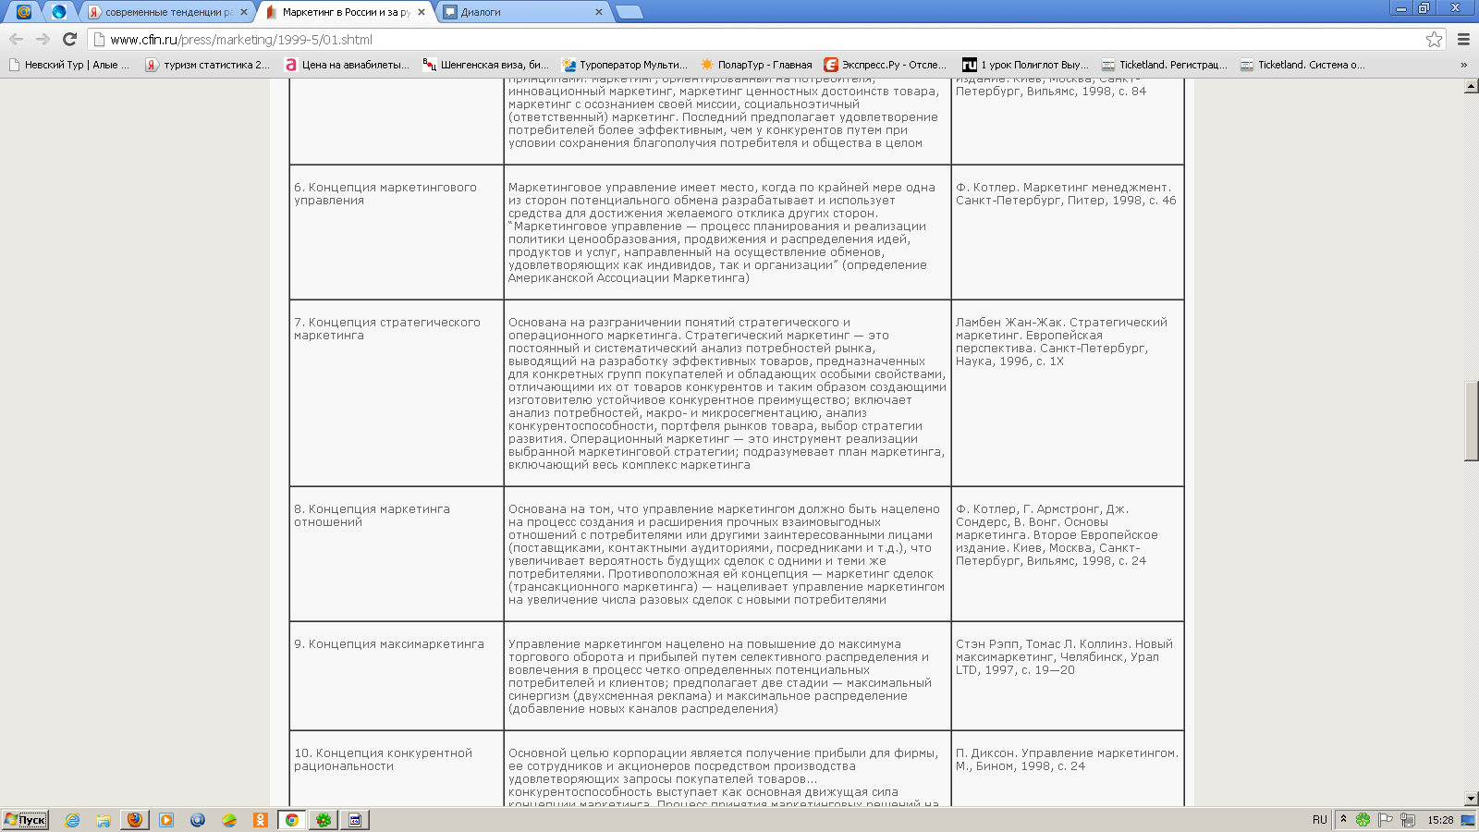Expand the hidden bookmarks chevron
Image resolution: width=1479 pixels, height=832 pixels.
tap(1463, 65)
